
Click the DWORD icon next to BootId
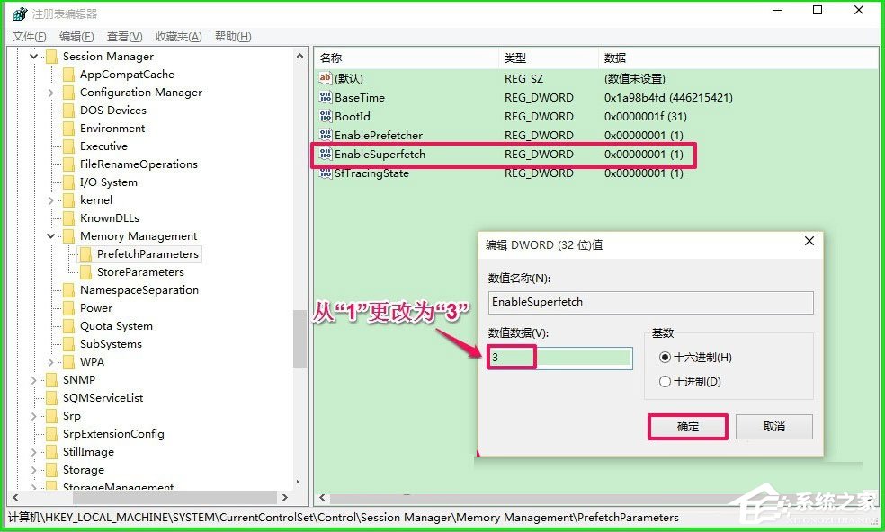325,116
